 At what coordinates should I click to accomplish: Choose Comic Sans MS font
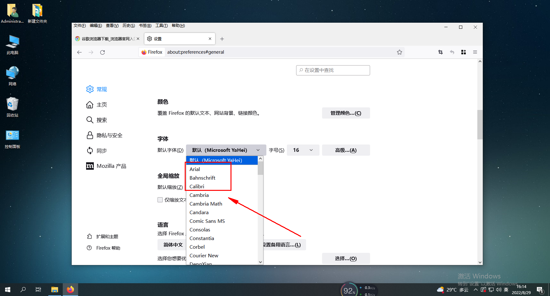coord(222,221)
